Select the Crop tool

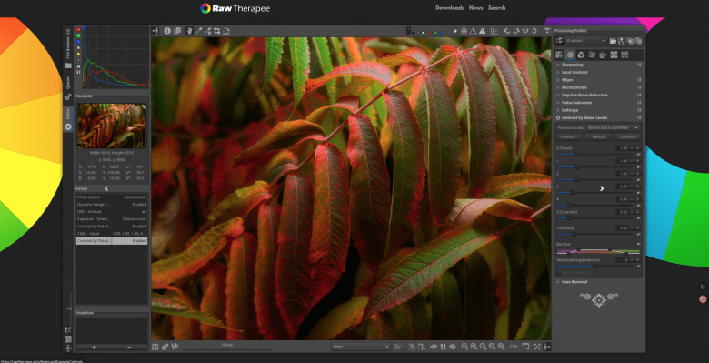[217, 31]
